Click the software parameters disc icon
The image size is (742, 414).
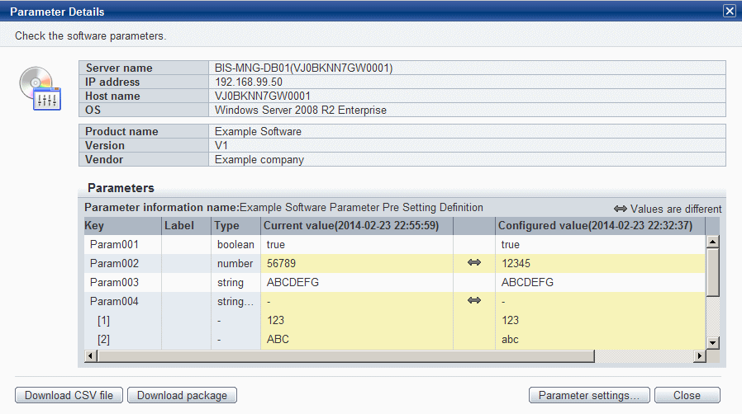pyautogui.click(x=40, y=88)
